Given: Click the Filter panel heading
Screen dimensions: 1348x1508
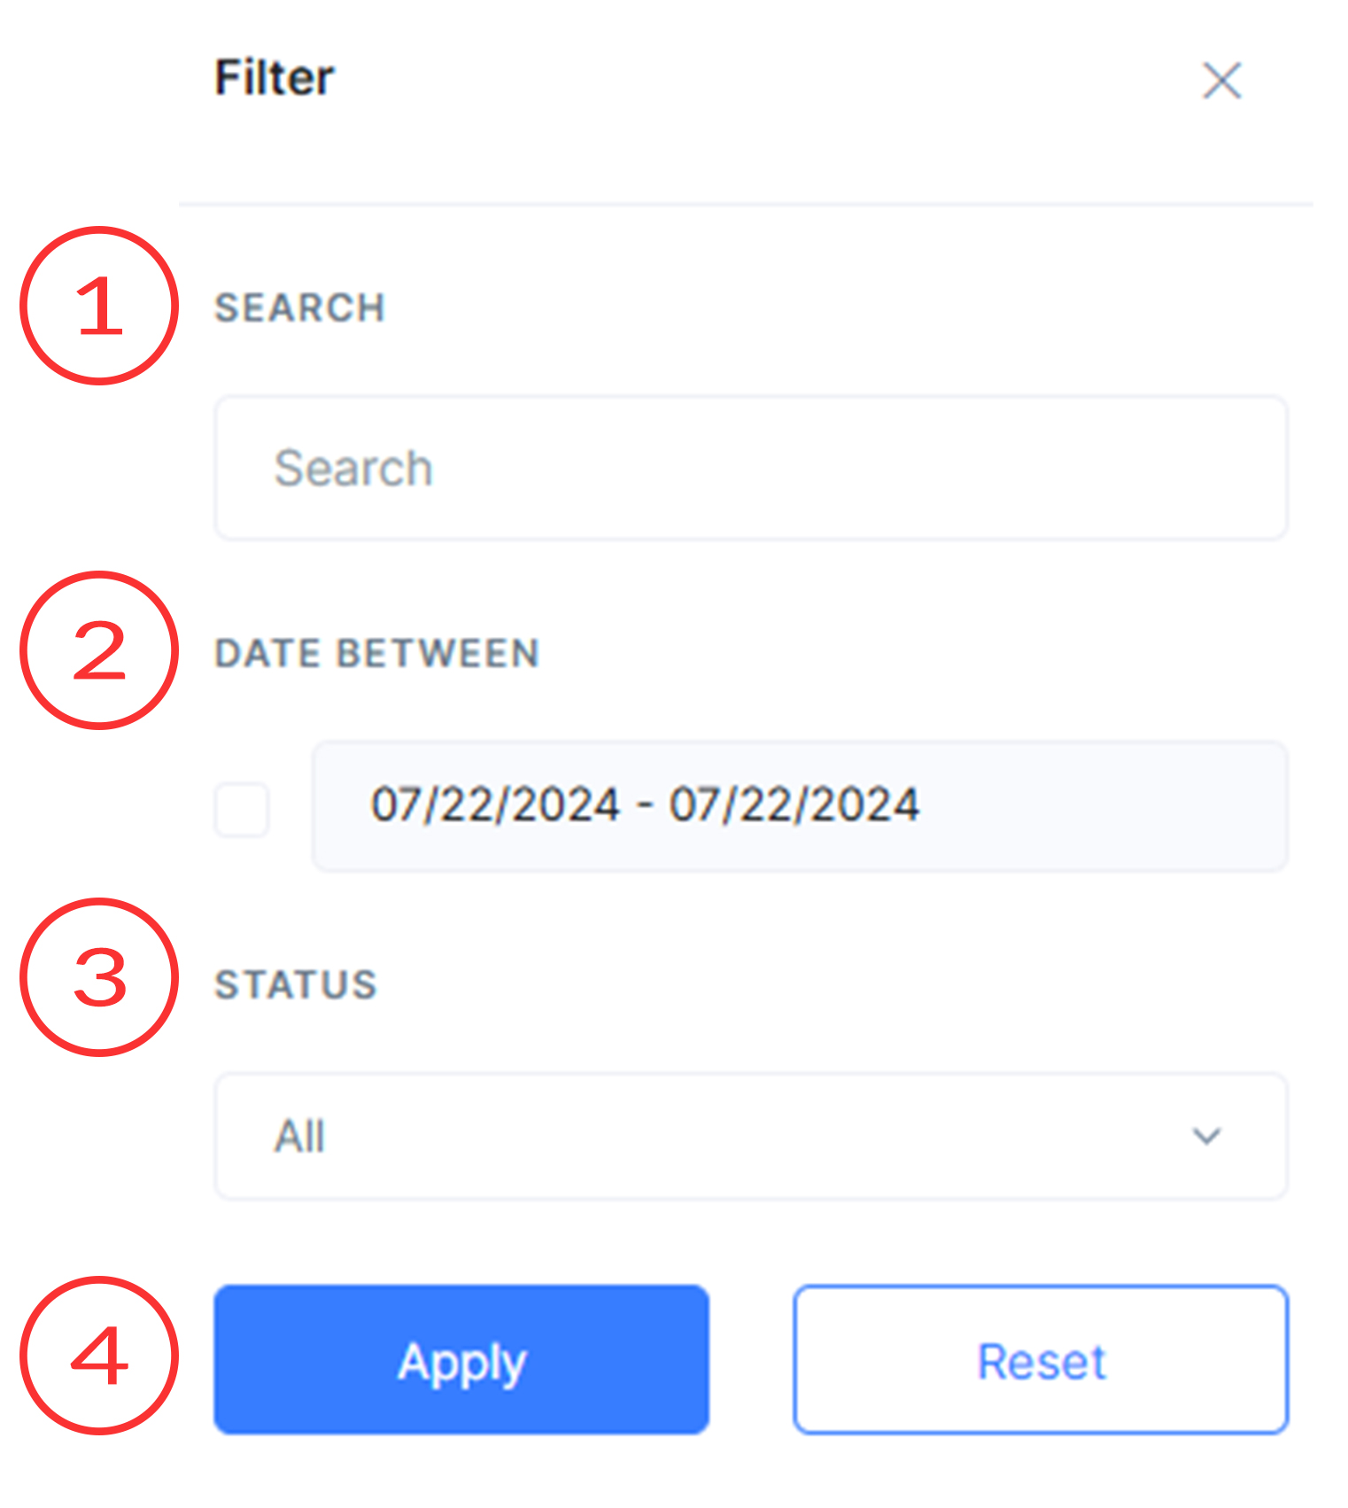Looking at the screenshot, I should point(275,78).
